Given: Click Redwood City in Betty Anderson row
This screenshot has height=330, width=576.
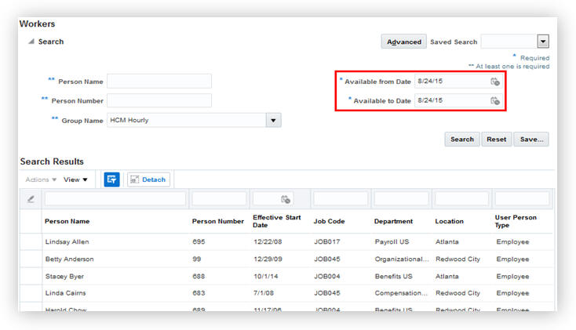Looking at the screenshot, I should point(458,259).
